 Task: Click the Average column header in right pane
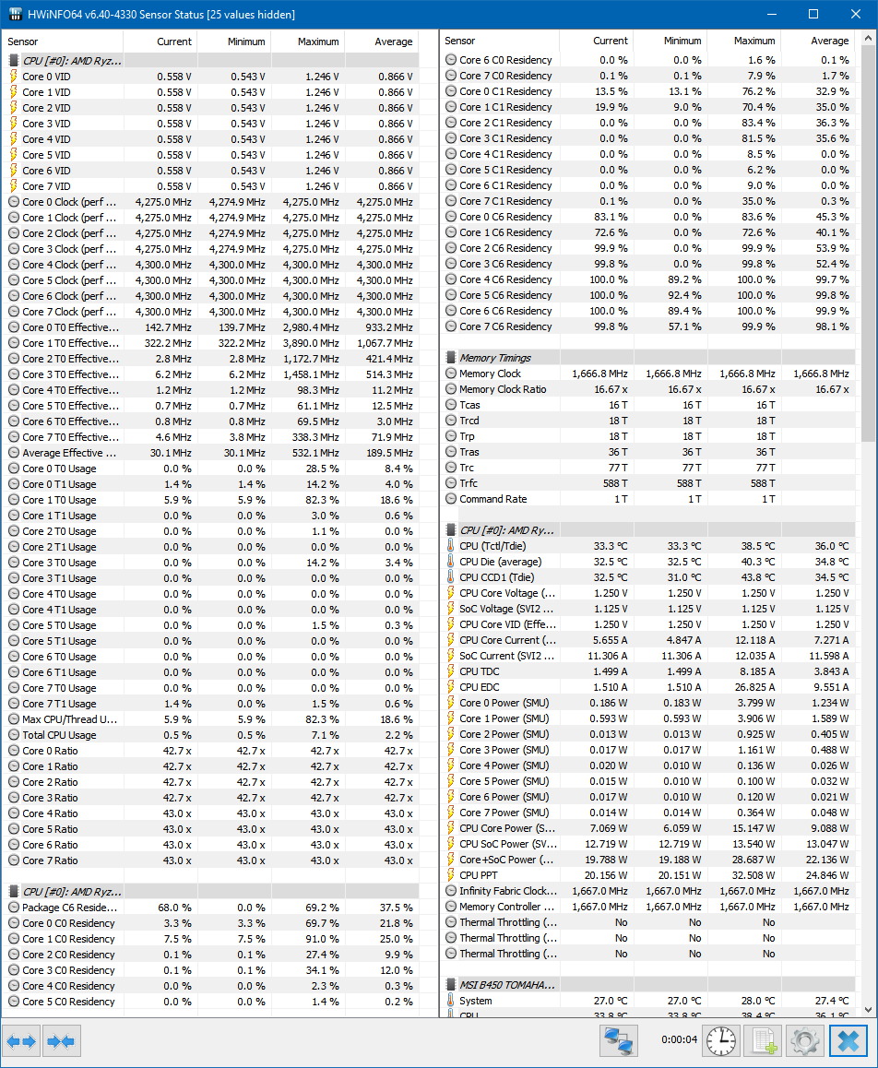[818, 41]
